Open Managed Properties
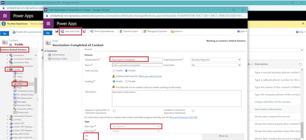This screenshot has height=140, width=306. click(155, 31)
